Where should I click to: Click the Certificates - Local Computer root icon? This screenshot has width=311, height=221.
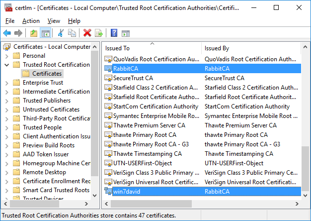[x=7, y=47]
